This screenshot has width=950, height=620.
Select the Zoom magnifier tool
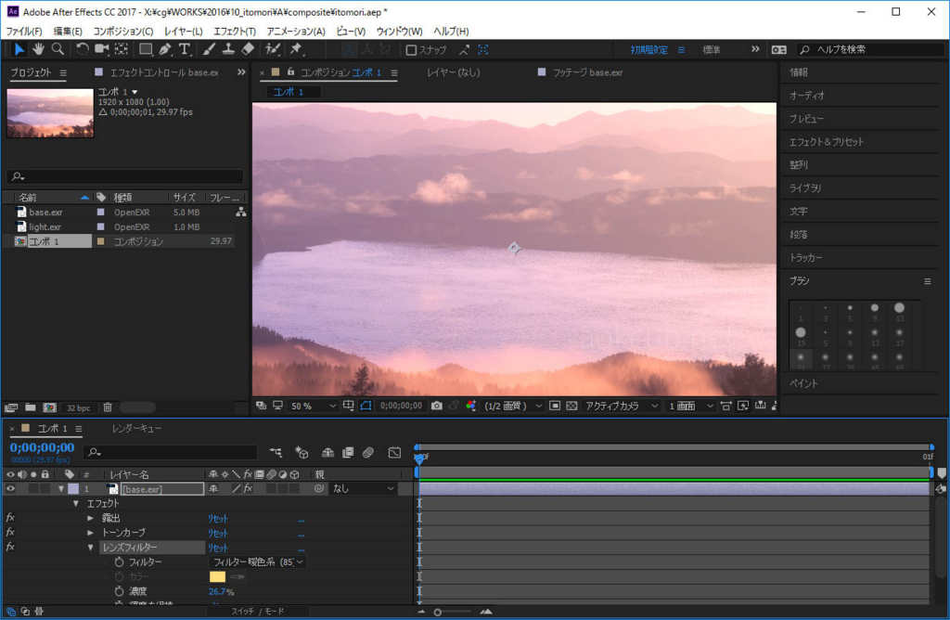(58, 49)
